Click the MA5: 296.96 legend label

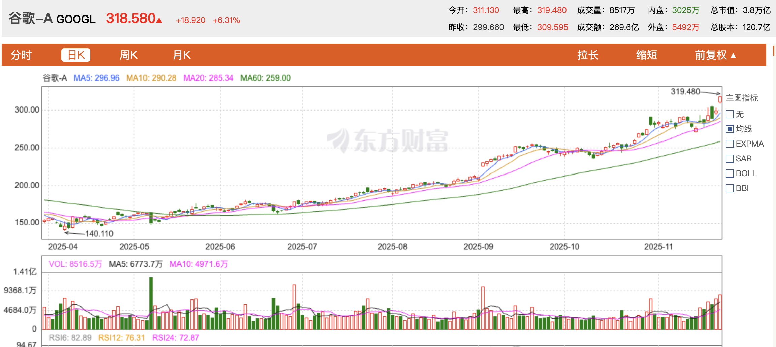(x=97, y=78)
